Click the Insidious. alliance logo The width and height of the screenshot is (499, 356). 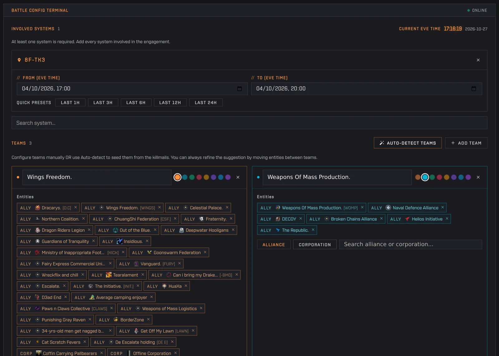click(x=119, y=241)
